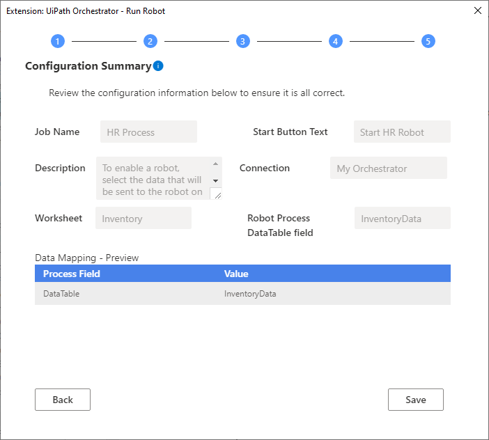Click the Start Button Text label
The image size is (489, 440).
click(x=290, y=132)
